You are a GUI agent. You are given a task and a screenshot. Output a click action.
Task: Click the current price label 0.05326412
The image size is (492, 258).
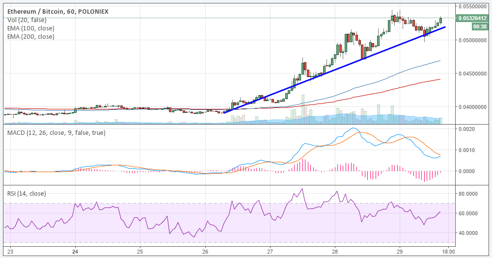tap(472, 18)
